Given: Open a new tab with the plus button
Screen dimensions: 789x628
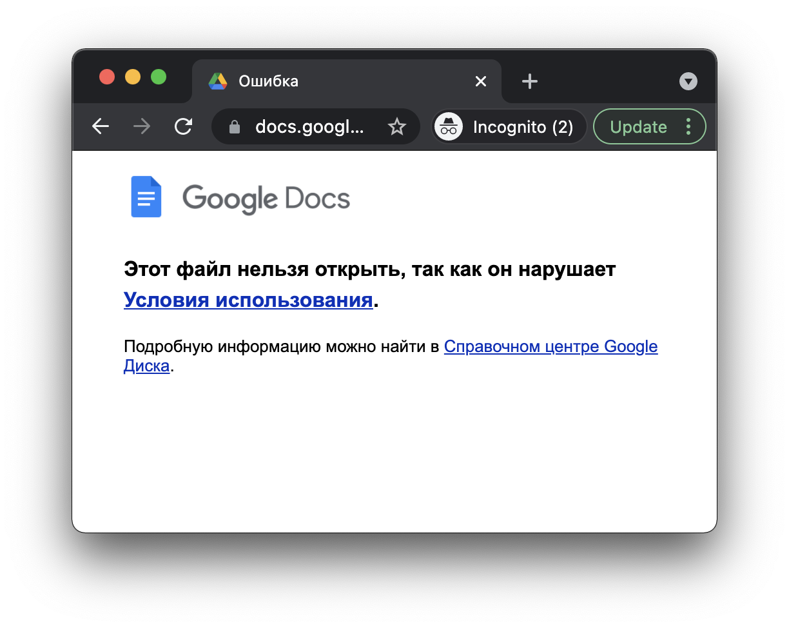Looking at the screenshot, I should (x=529, y=81).
